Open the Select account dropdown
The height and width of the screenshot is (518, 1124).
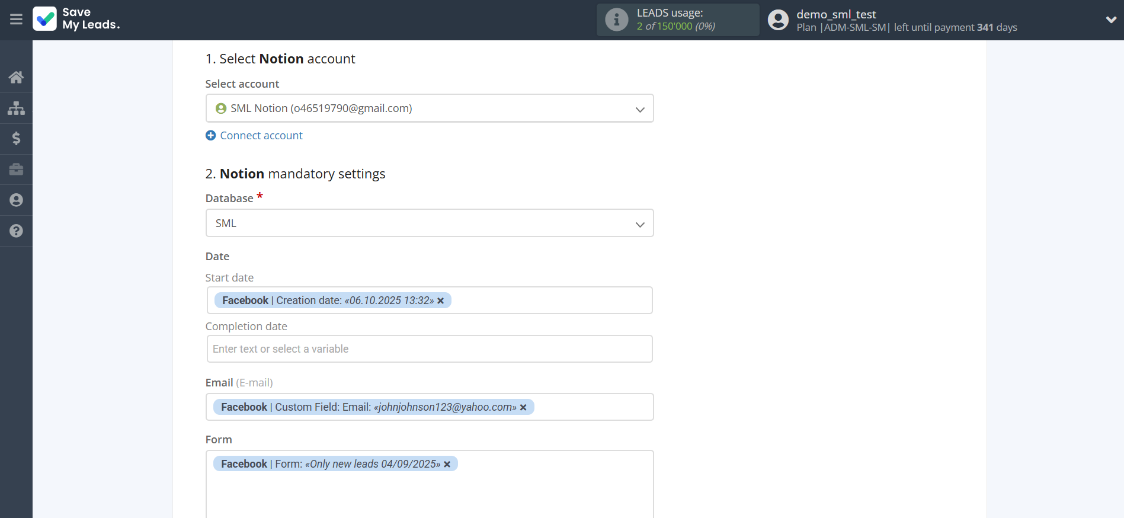coord(429,108)
